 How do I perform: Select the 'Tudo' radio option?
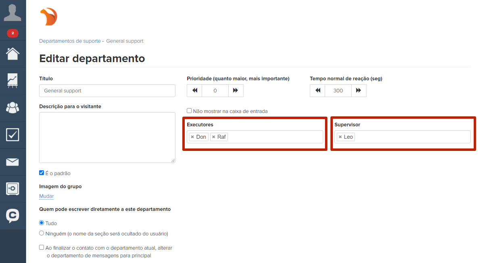[x=42, y=223]
